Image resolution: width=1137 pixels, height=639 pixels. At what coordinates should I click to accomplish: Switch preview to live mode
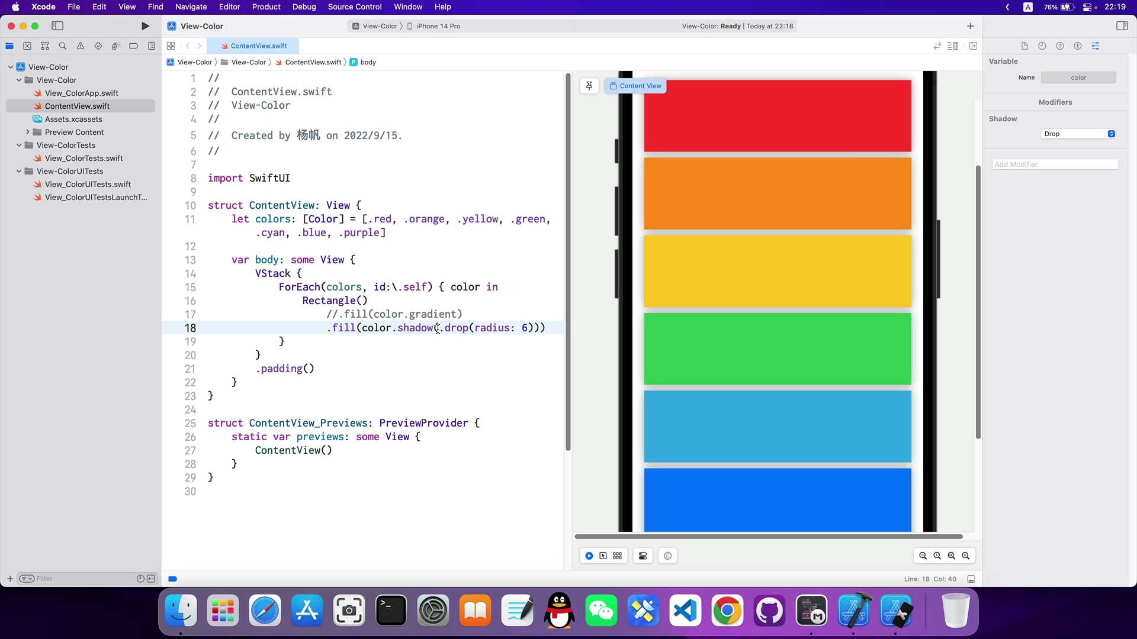(x=589, y=556)
